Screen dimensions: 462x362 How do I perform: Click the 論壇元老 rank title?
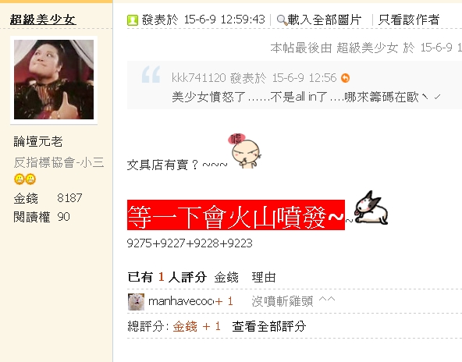pyautogui.click(x=38, y=141)
